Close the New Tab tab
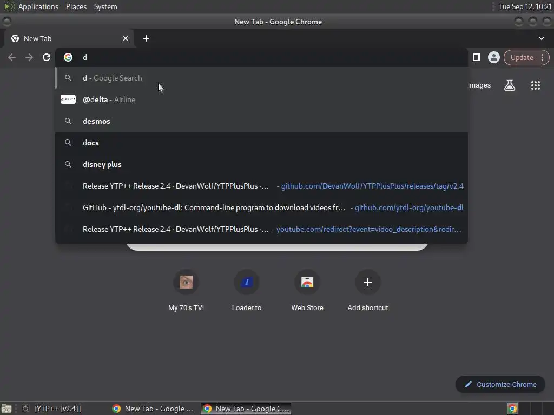Image resolution: width=554 pixels, height=415 pixels. click(126, 38)
